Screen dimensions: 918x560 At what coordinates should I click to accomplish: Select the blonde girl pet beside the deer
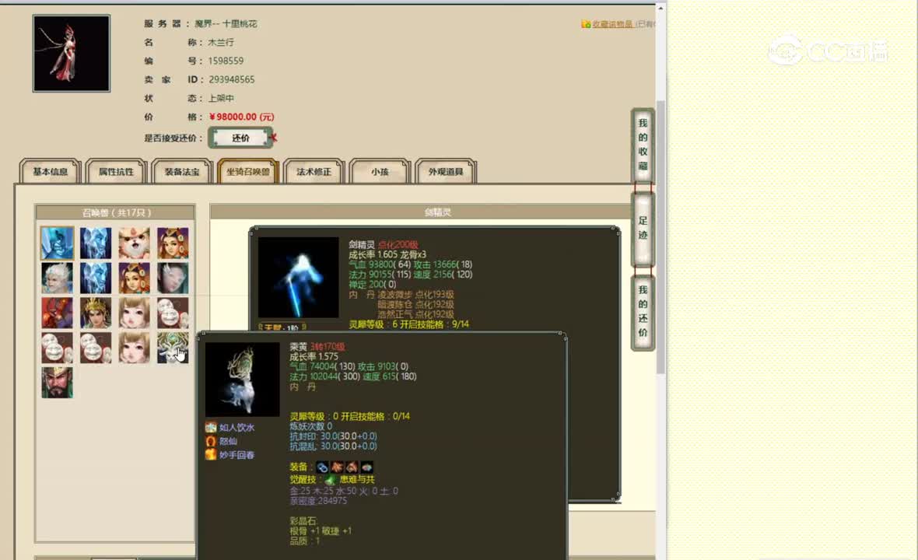coord(134,348)
